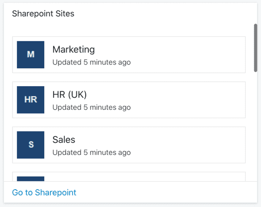Screen dimensions: 261x207
Task: Click the Go to Sharepoint link
Action: tap(44, 192)
